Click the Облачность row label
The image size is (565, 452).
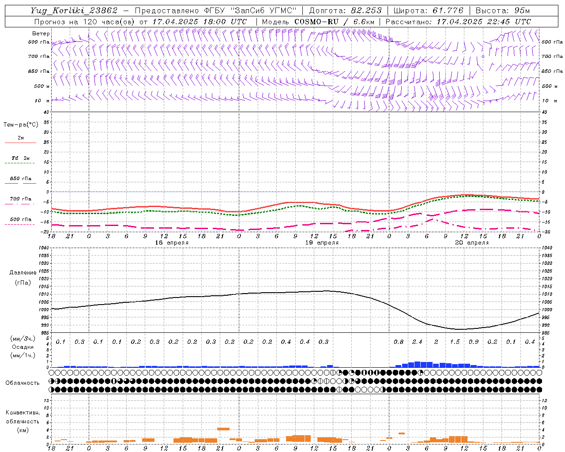coord(23,383)
